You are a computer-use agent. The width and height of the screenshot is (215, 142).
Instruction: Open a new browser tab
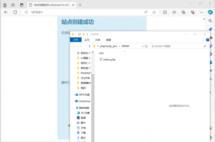coord(80,5)
